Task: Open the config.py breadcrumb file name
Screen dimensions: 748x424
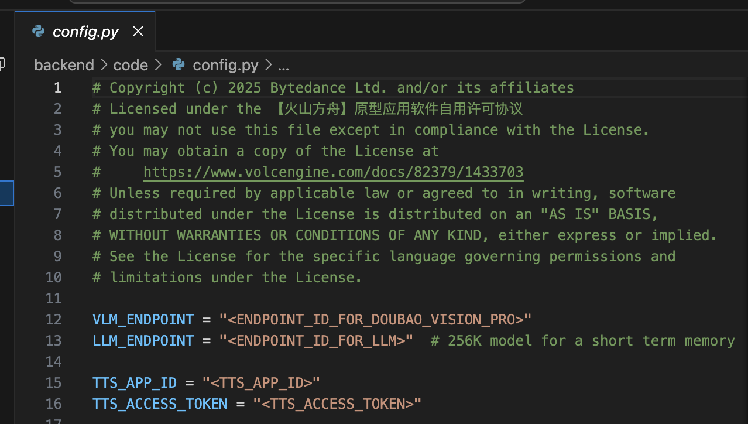Action: pos(225,65)
